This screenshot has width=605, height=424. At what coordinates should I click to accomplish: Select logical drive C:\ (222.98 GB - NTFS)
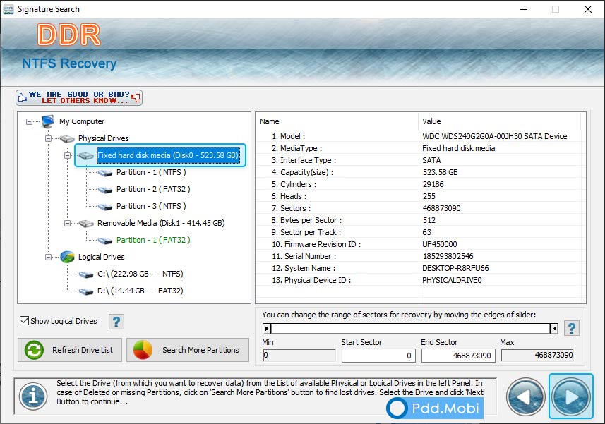click(140, 274)
